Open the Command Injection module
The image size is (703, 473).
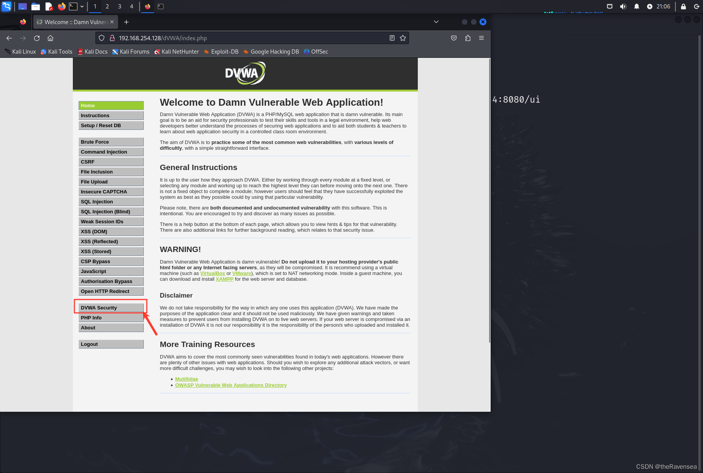111,152
